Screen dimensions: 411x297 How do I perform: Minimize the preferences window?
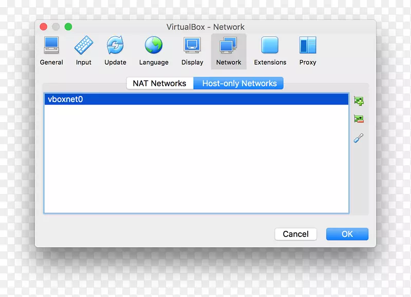57,26
